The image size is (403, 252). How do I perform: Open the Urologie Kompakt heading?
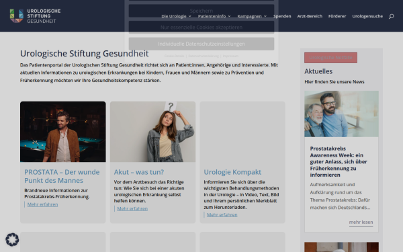(x=232, y=172)
